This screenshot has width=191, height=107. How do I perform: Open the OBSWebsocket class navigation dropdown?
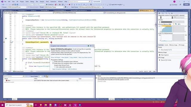click(x=79, y=13)
